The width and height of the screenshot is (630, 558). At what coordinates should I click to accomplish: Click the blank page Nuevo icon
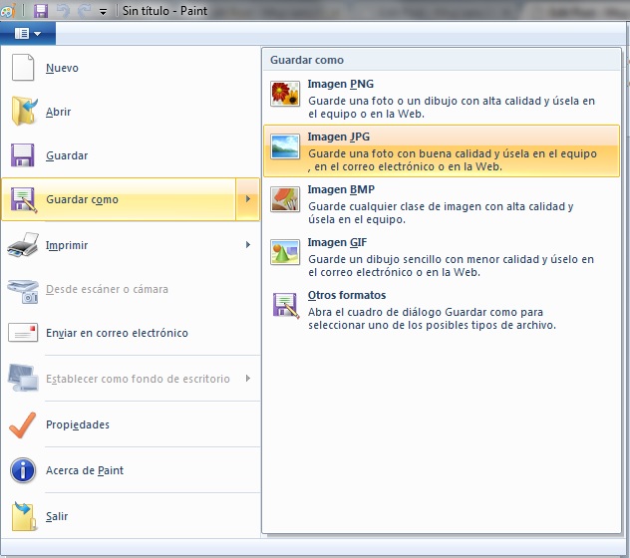click(x=23, y=68)
